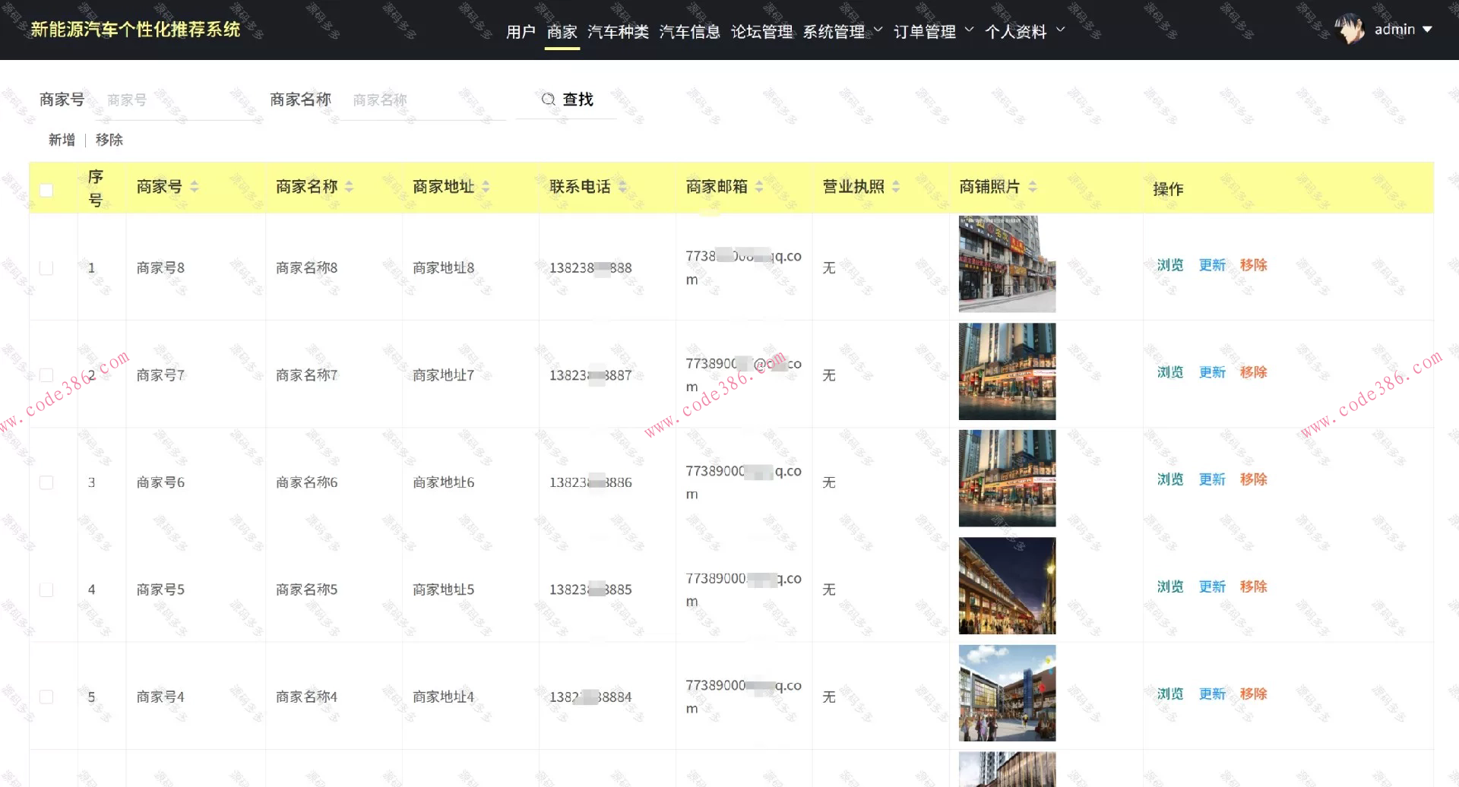Click the 新增 button to add a merchant

tap(61, 140)
